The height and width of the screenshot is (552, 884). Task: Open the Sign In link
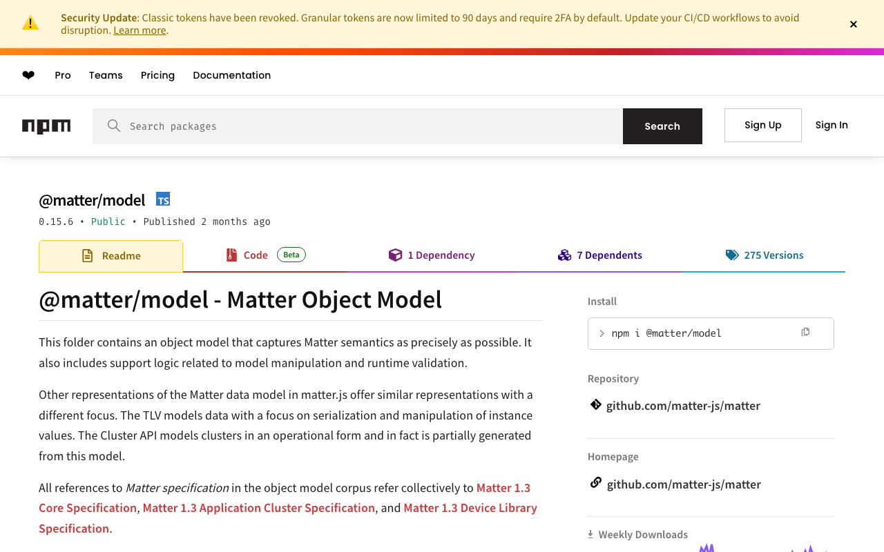click(832, 125)
